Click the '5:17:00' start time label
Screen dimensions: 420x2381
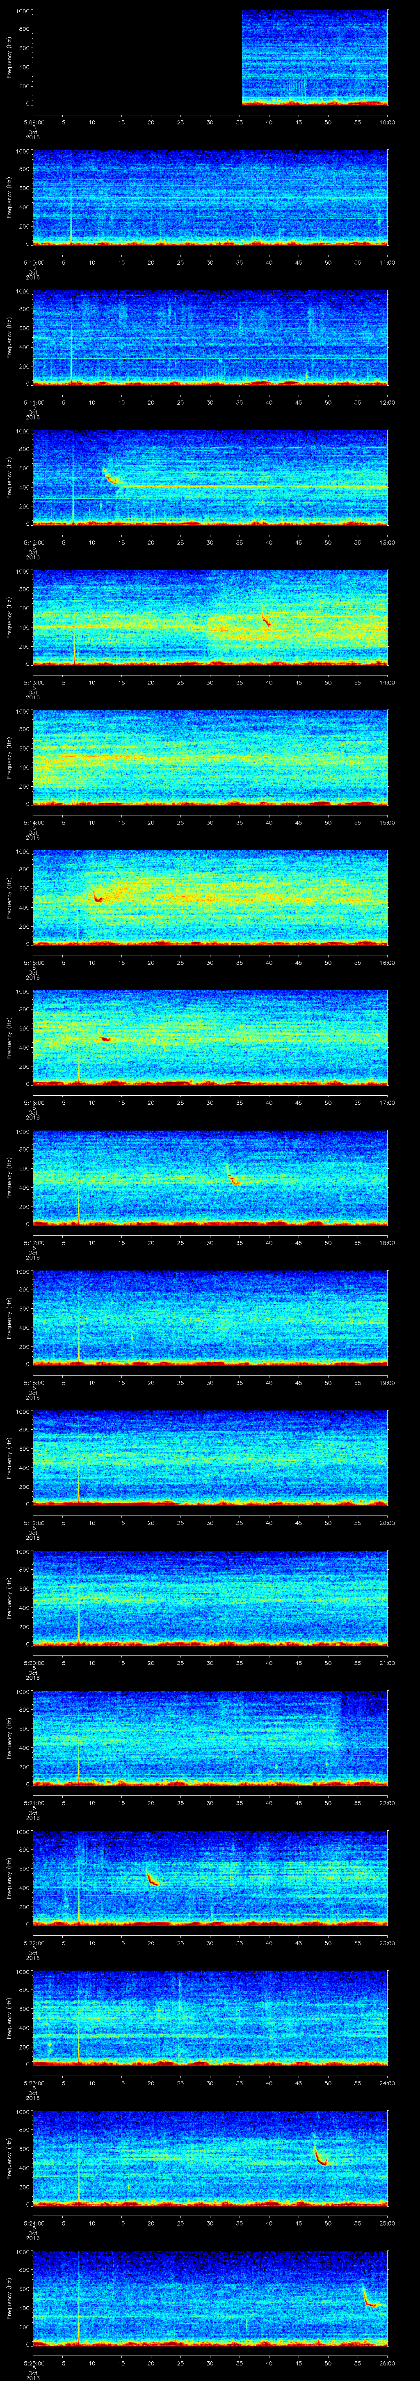33,1242
